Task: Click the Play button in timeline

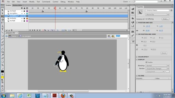Action: [35, 30]
